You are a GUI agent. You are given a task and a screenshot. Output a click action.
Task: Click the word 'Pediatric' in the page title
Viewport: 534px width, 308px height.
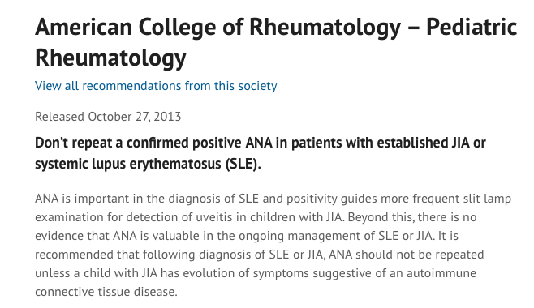[472, 27]
